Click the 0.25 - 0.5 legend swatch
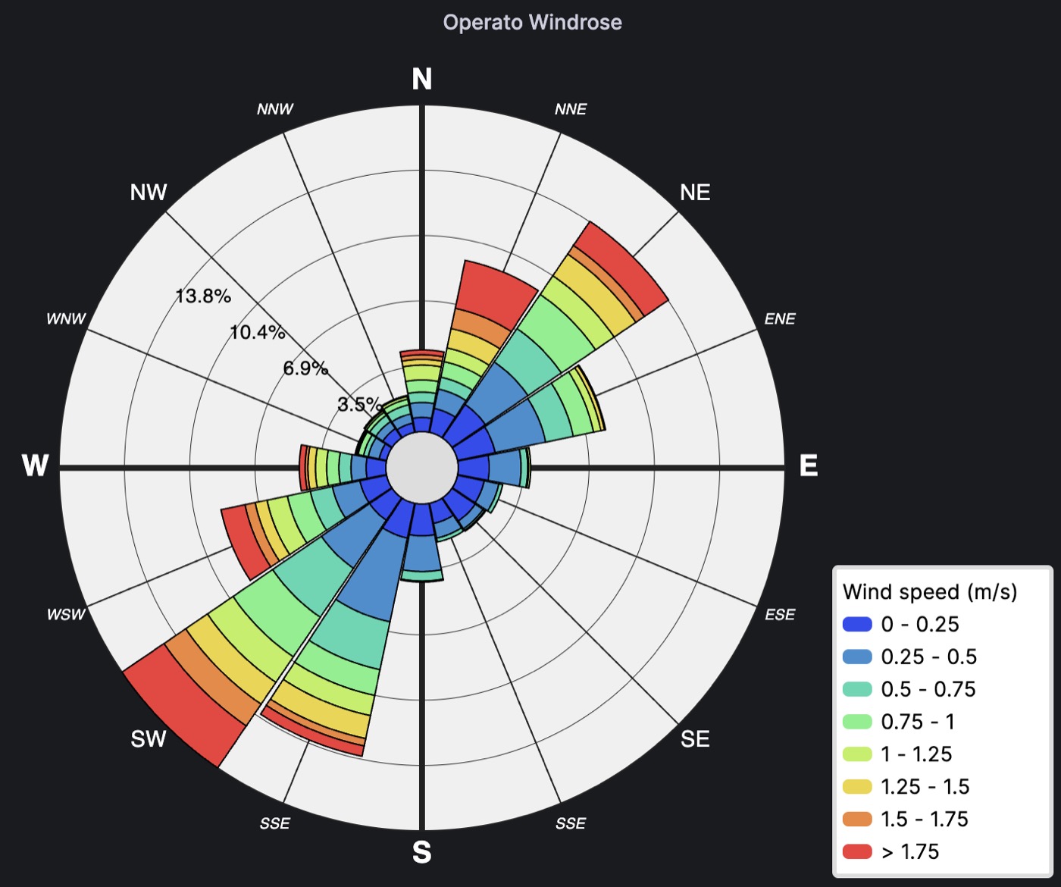Image resolution: width=1061 pixels, height=887 pixels. [x=857, y=657]
